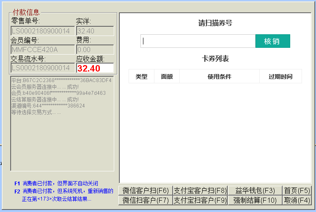Screen dimensions: 316x212
Task: Cancel payment with 取消(F4)
Action: tap(297, 200)
